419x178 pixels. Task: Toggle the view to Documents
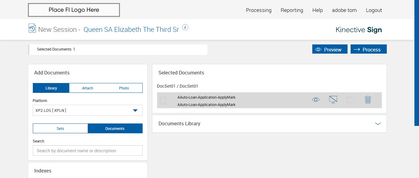point(115,128)
